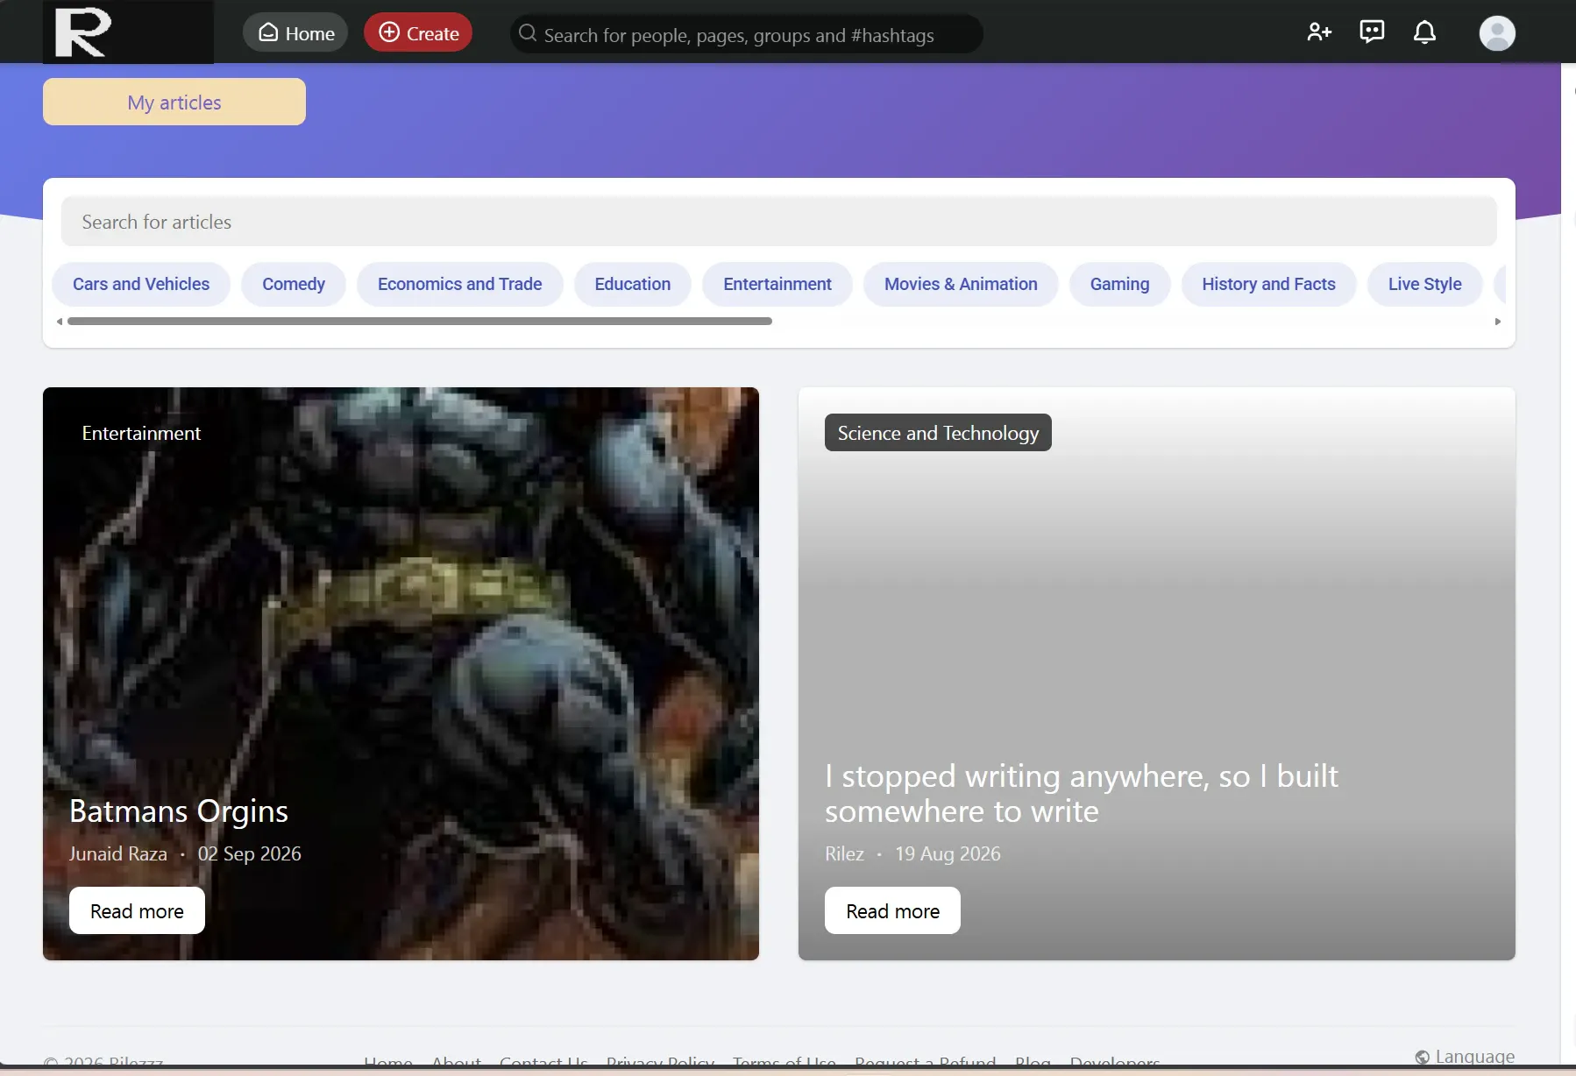Read more of Rilez's article
The width and height of the screenshot is (1576, 1076).
(x=892, y=910)
